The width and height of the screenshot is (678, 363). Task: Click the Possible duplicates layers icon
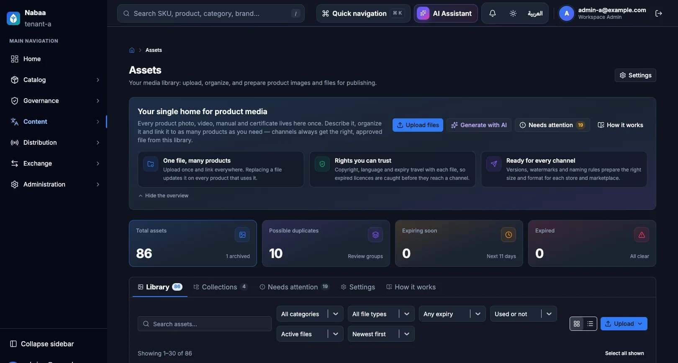(375, 235)
